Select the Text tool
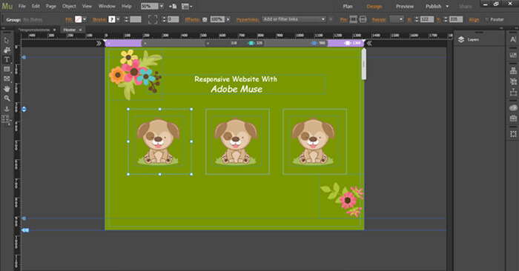 click(7, 59)
